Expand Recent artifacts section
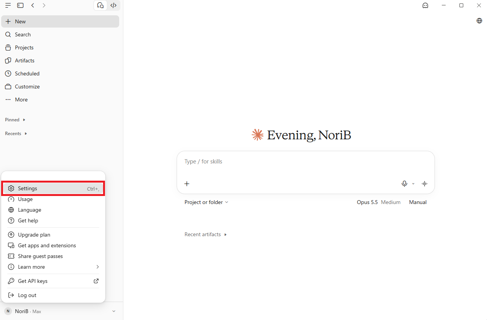 205,234
